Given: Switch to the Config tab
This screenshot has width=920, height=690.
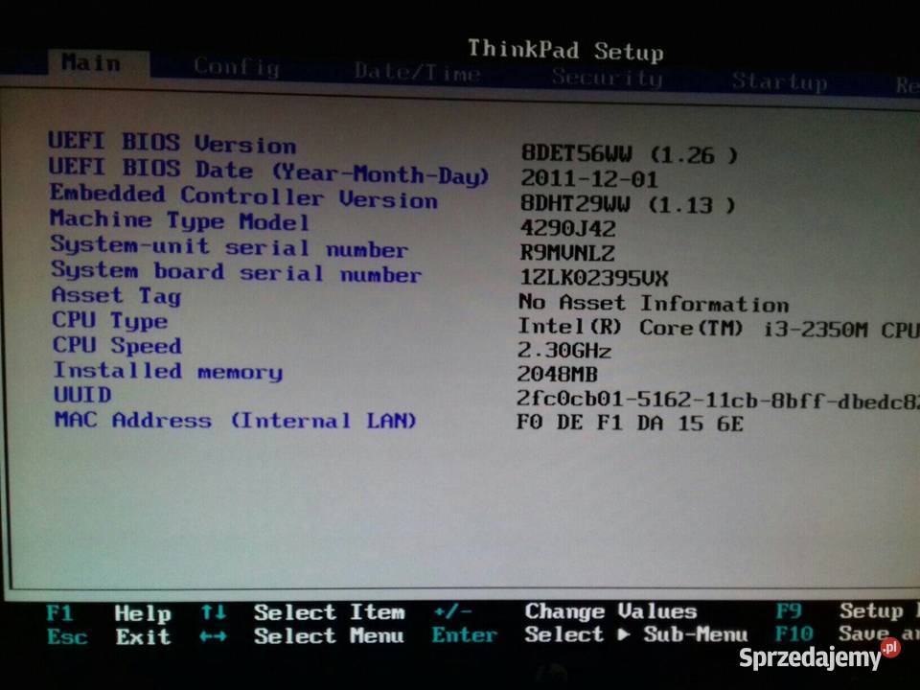Looking at the screenshot, I should click(x=237, y=67).
